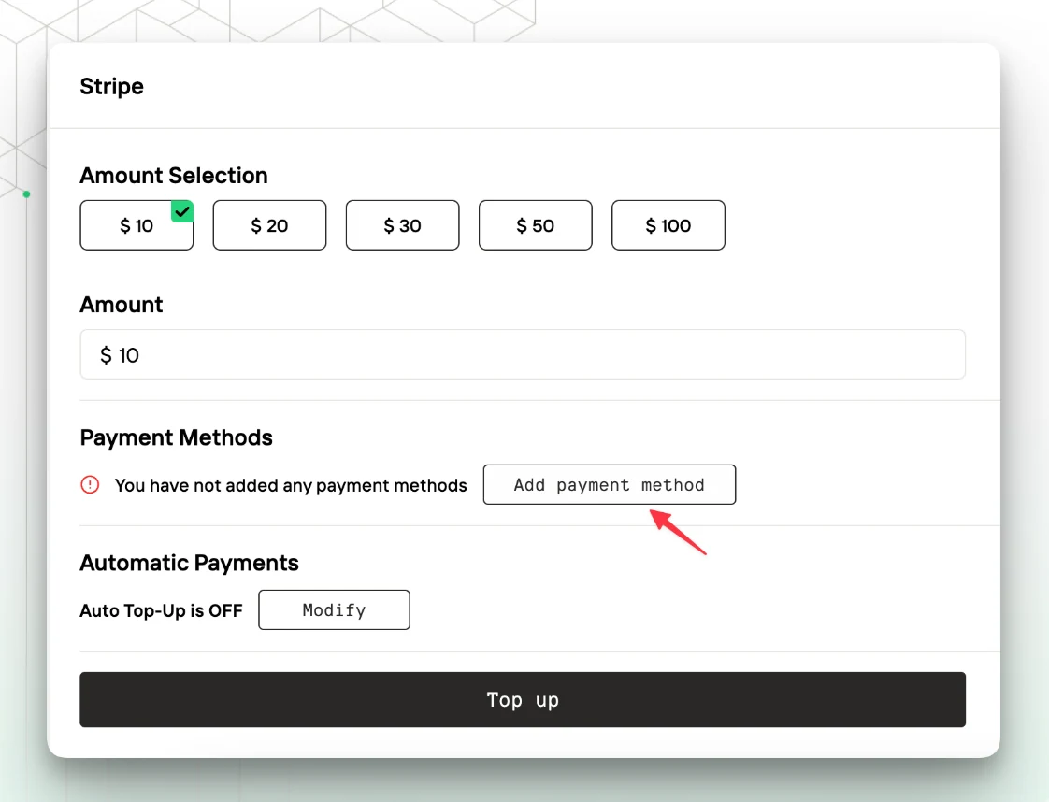1049x802 pixels.
Task: Choose the $ 30 amount button
Action: (x=403, y=225)
